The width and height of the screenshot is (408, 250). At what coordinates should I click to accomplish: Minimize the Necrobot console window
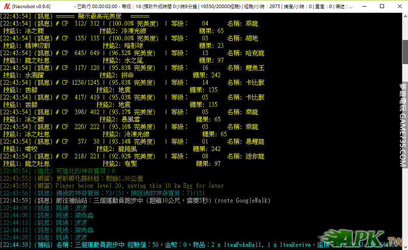tap(364, 6)
